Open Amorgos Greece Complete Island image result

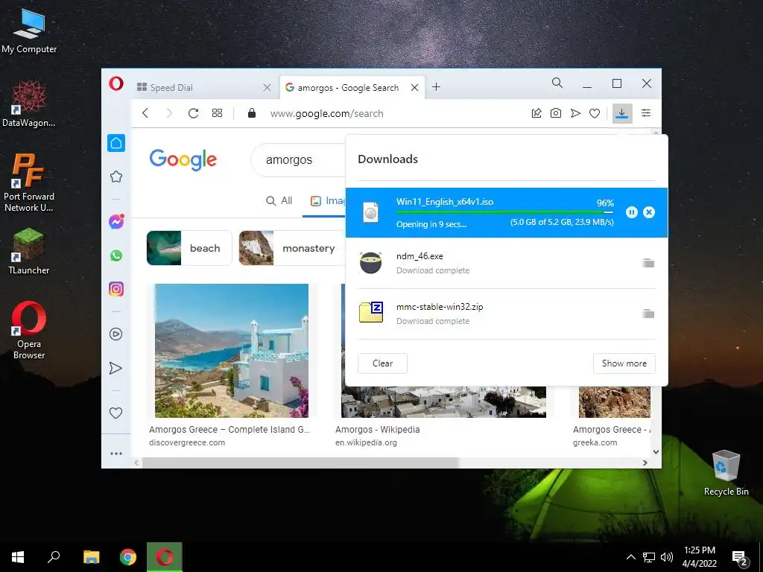232,350
